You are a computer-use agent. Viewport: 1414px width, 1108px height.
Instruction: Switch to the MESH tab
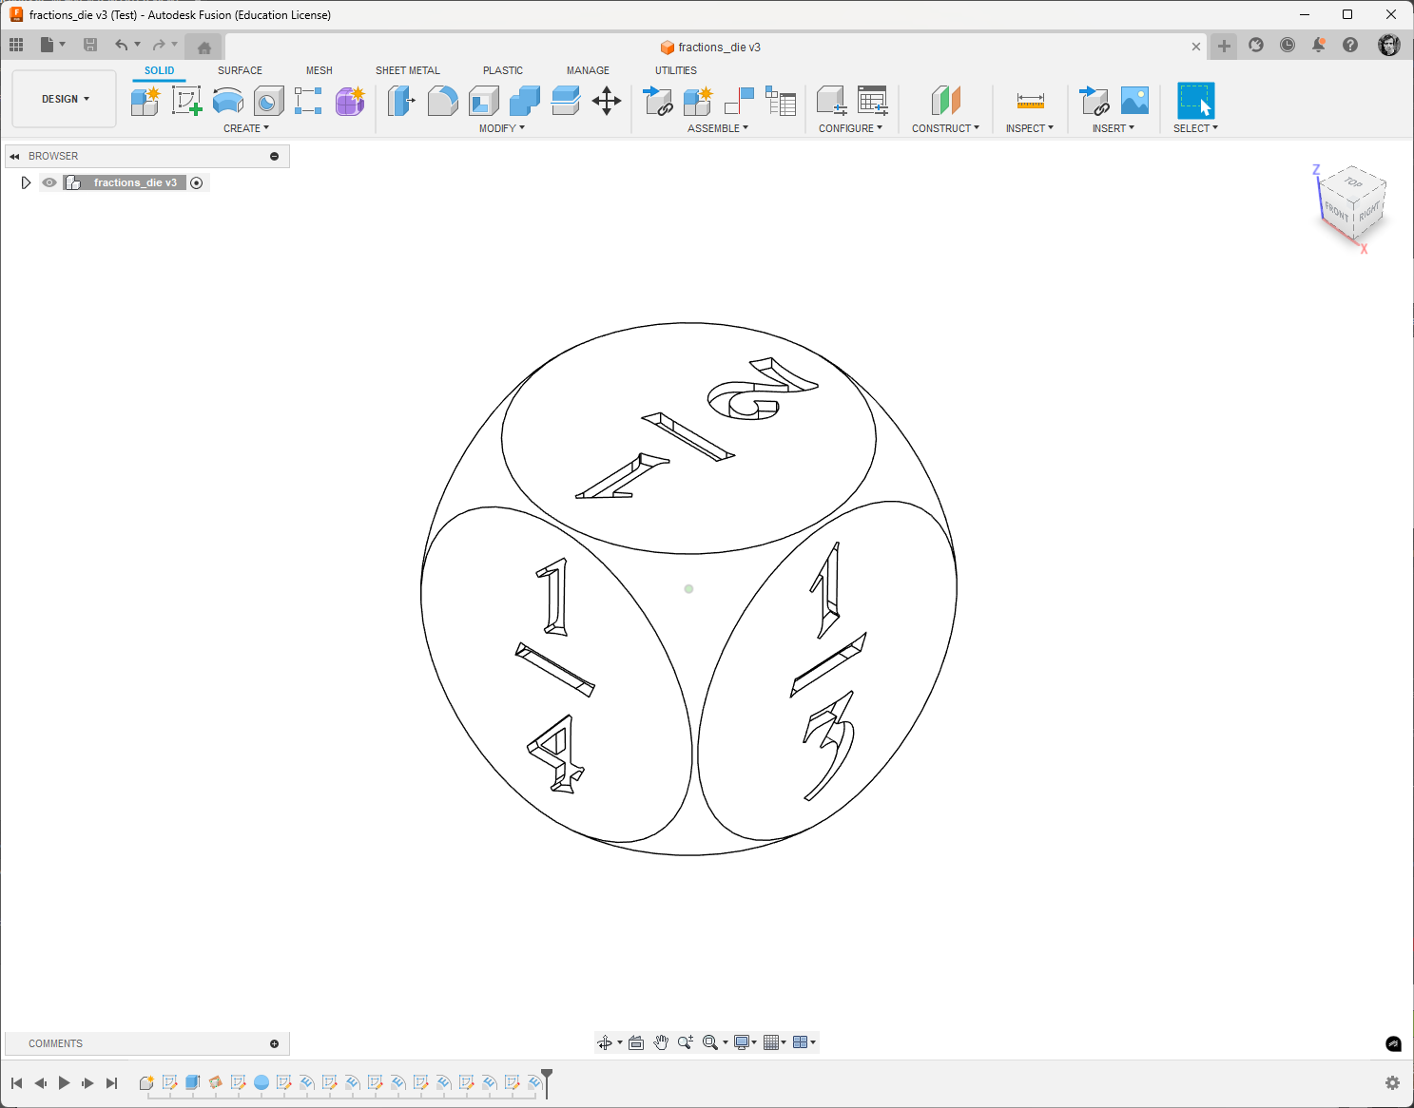320,70
